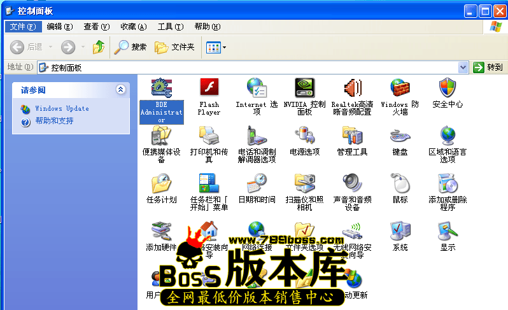508x310 pixels.
Task: Open the Flash Player control panel item
Action: 209,88
